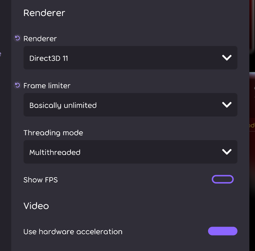Click the Frame limiter label
Viewport: 255px width, 251px height.
tap(47, 86)
